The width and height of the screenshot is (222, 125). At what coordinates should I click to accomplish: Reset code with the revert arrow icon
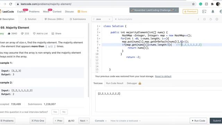[211, 19]
